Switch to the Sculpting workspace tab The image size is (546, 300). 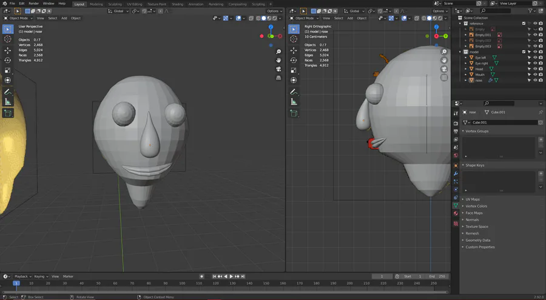pos(115,4)
